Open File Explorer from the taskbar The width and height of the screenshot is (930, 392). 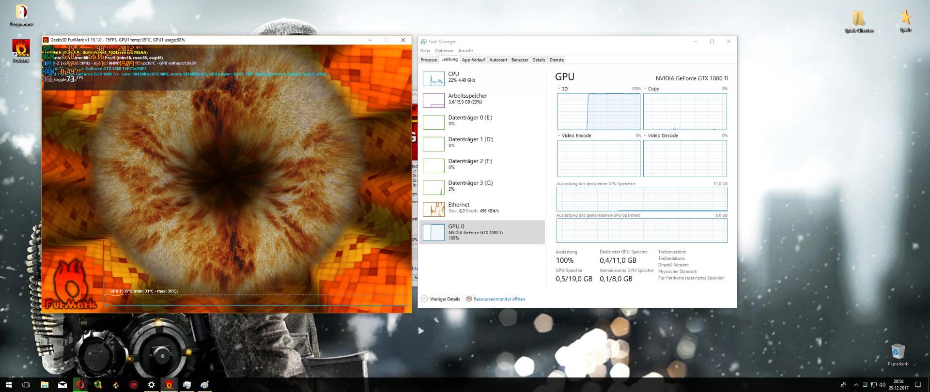click(x=45, y=385)
